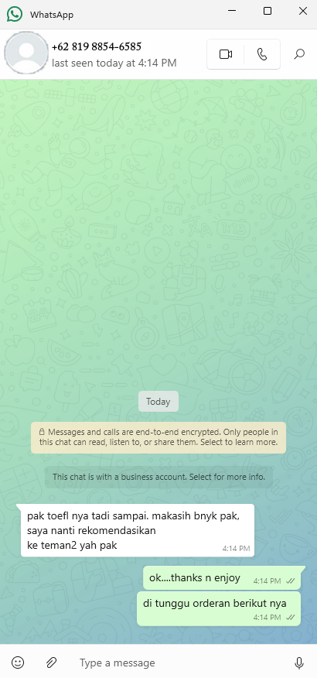Click the read checkmarks on "ok....thanks n enjoy"
The width and height of the screenshot is (317, 678).
point(290,581)
